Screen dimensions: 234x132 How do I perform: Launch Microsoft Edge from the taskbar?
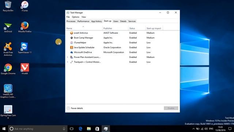point(80,129)
